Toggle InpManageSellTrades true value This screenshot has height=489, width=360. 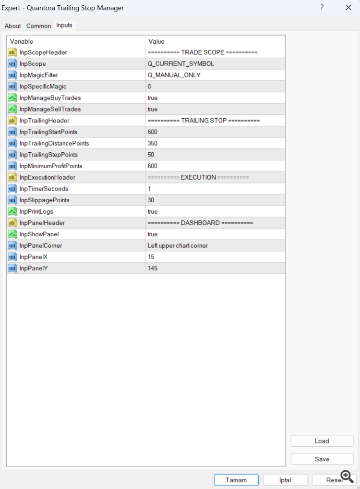click(x=216, y=109)
